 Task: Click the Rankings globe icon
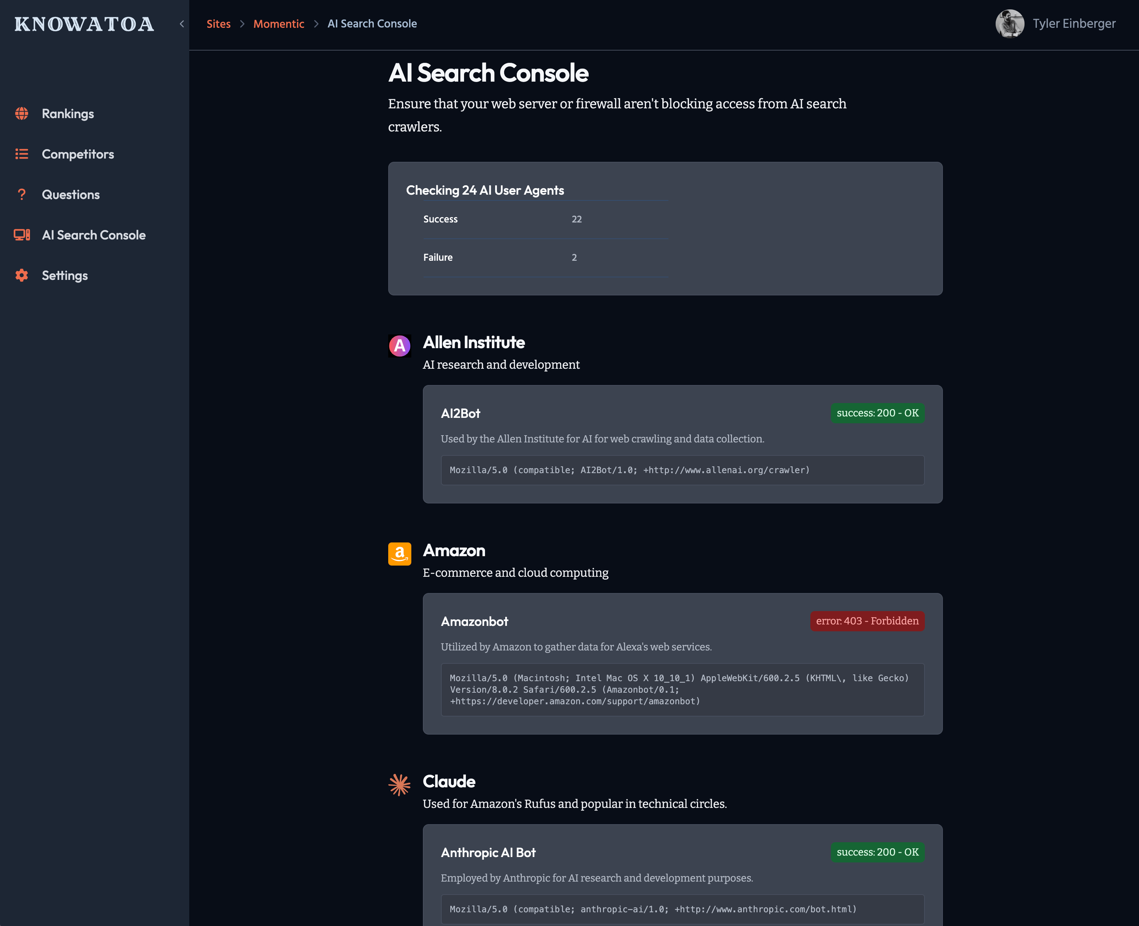click(21, 114)
